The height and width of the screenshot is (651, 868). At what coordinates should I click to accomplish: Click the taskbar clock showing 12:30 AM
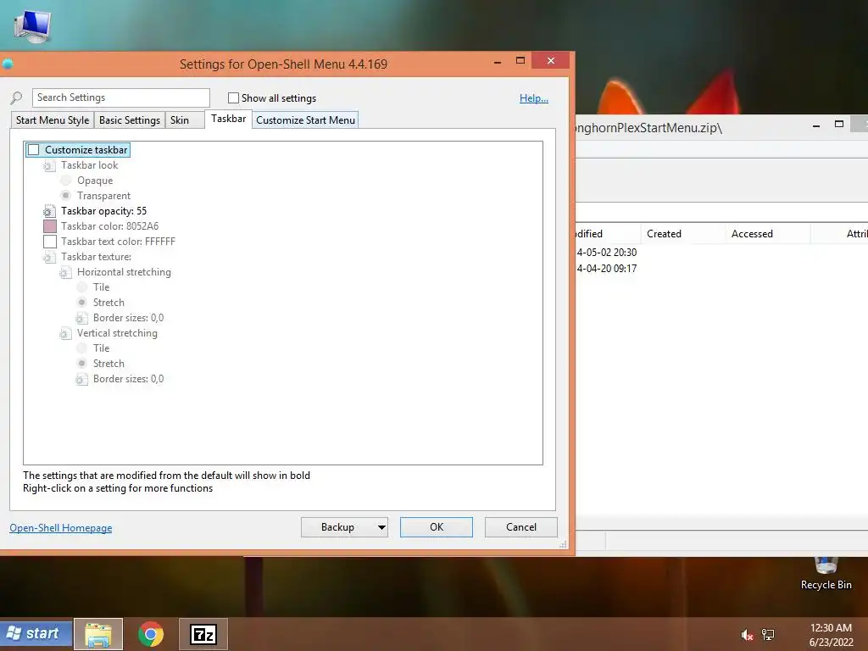[831, 635]
